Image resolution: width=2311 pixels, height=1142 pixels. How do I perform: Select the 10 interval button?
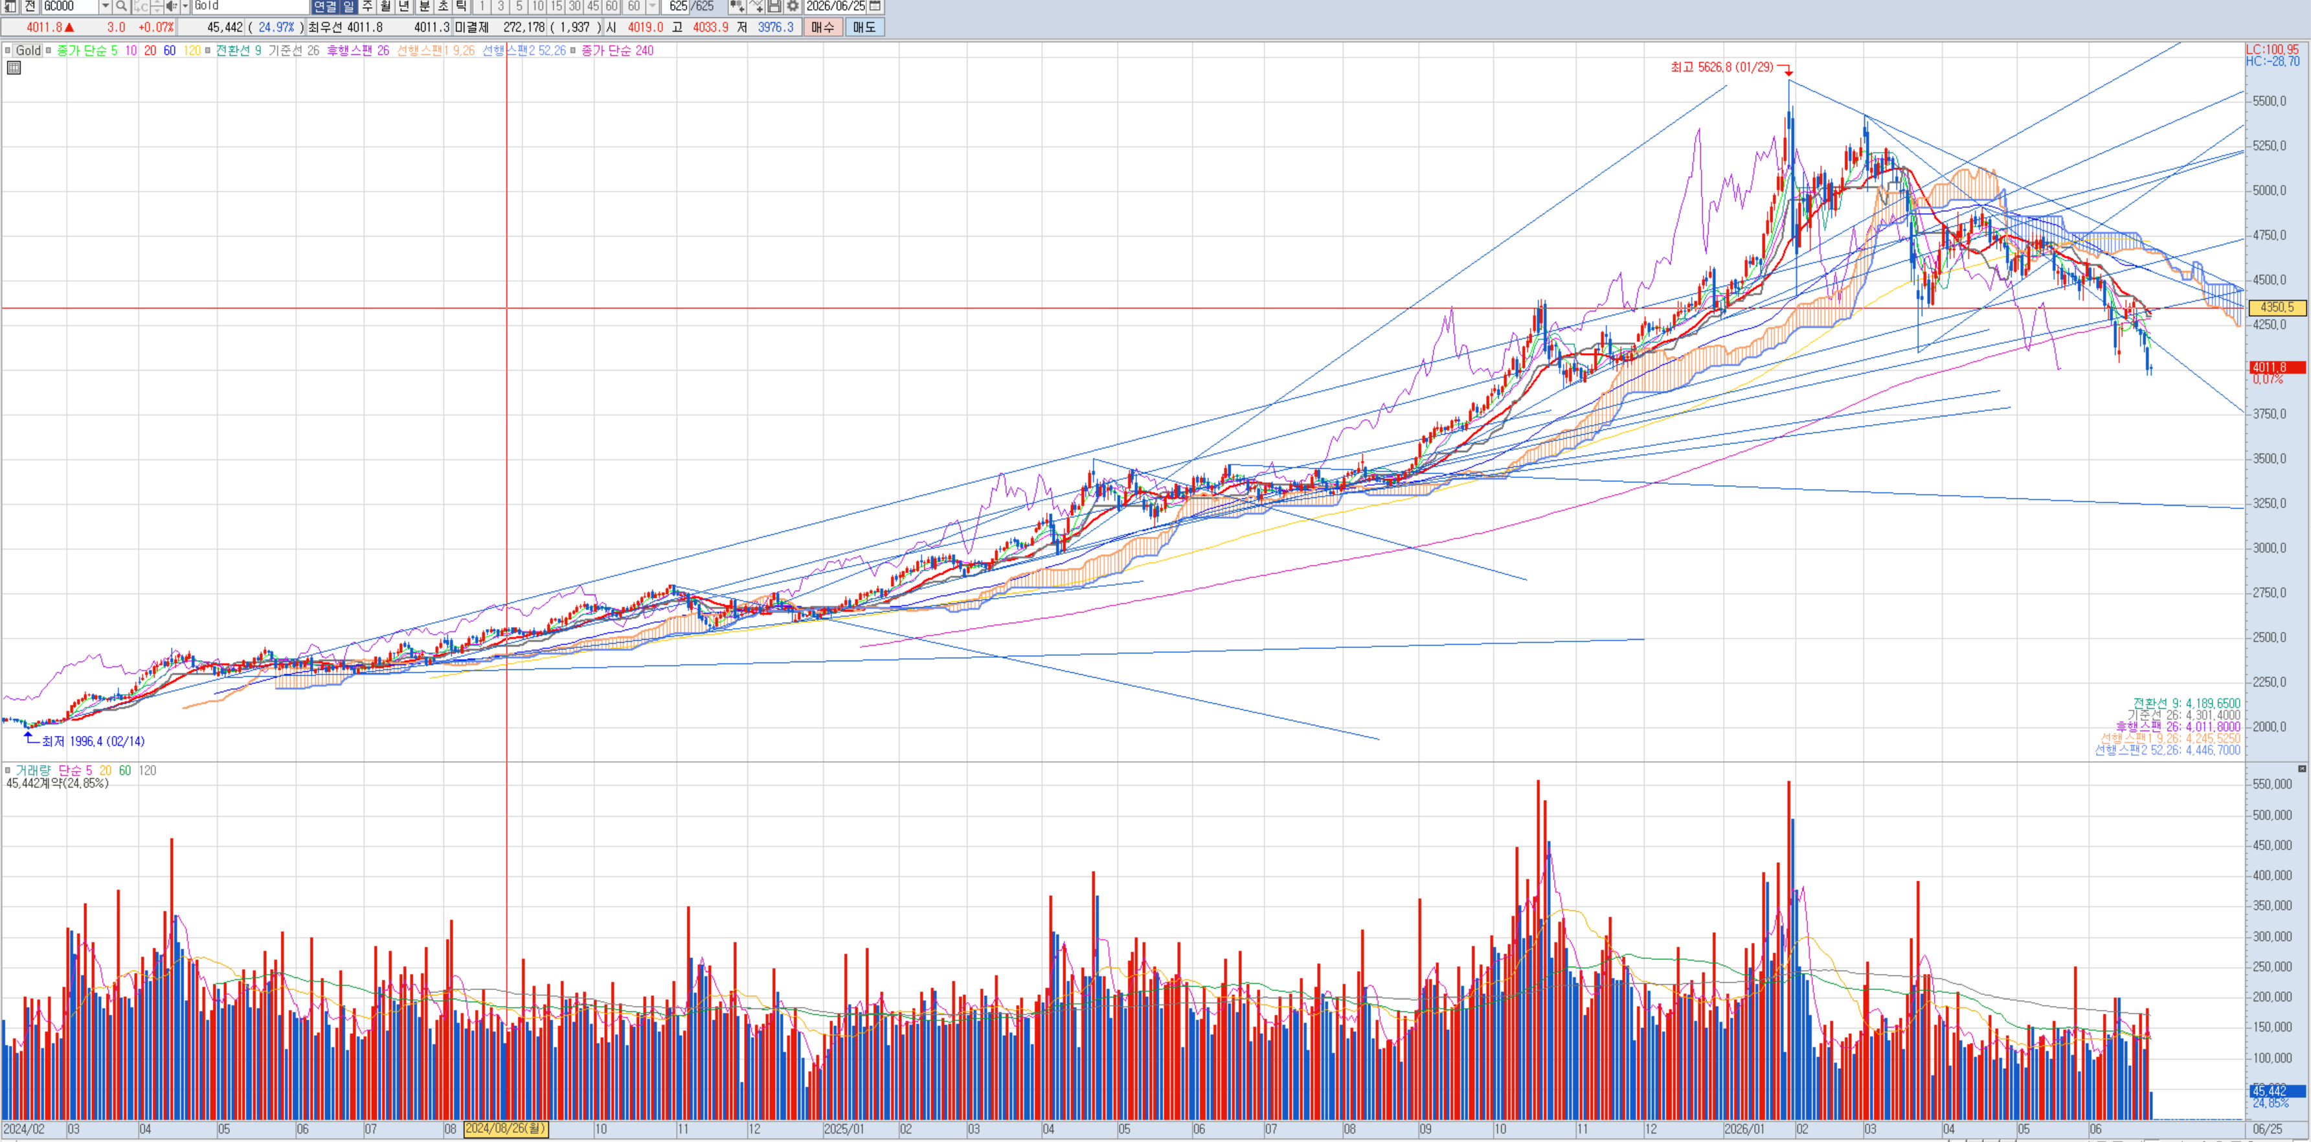tap(538, 6)
